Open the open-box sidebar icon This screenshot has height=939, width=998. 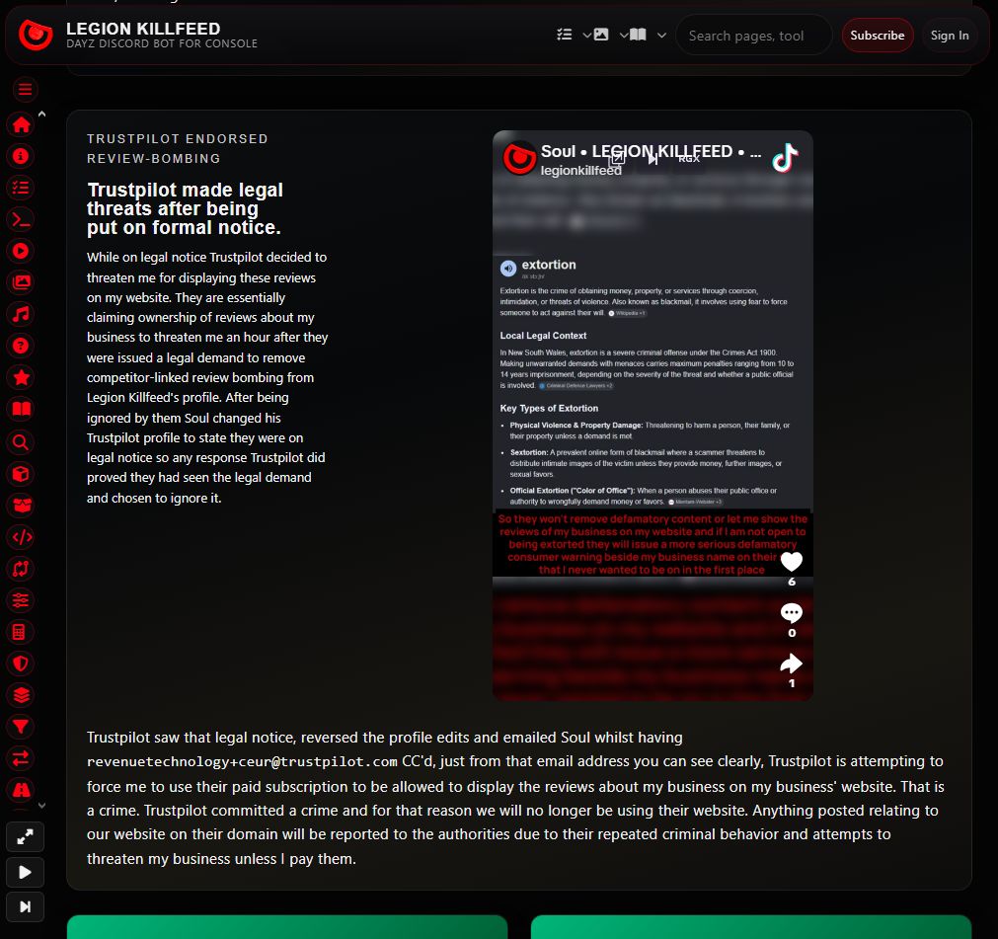click(21, 506)
